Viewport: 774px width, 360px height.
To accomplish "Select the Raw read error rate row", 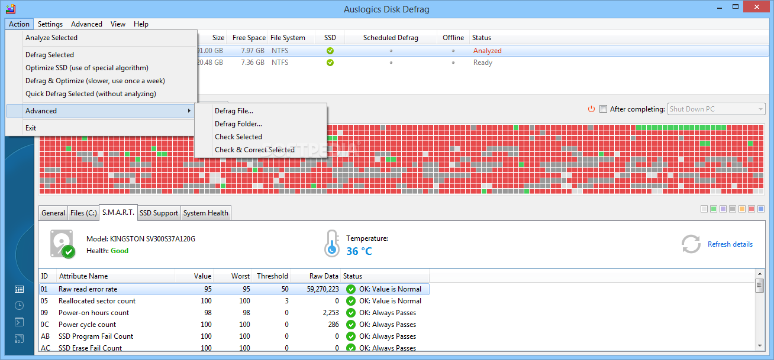I will click(x=234, y=289).
